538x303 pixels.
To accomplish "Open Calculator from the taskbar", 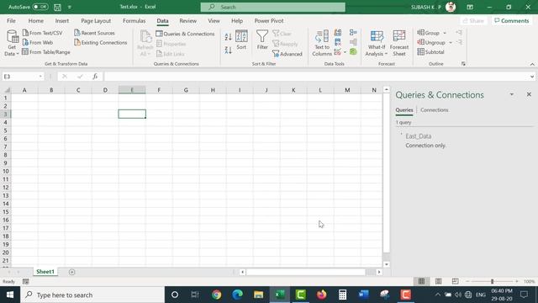I will (x=342, y=295).
